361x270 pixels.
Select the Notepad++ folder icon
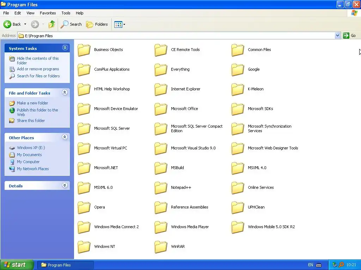[x=161, y=188]
